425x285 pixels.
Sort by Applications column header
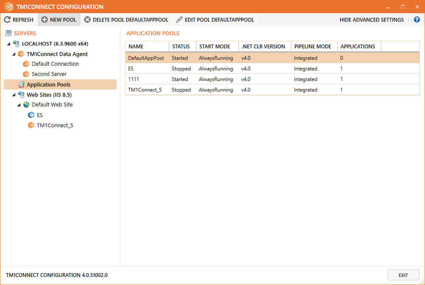[359, 46]
